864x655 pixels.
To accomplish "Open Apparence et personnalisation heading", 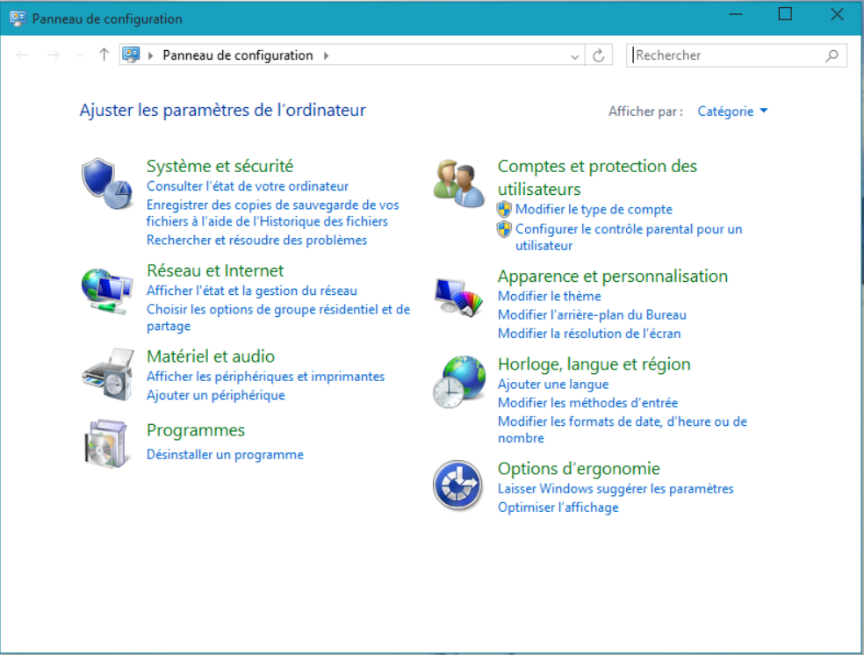I will point(613,276).
